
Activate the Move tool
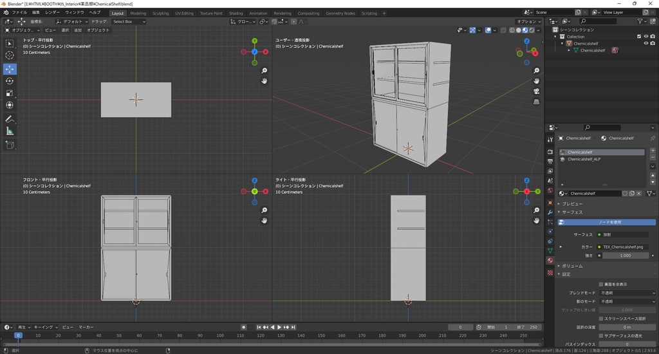10,69
